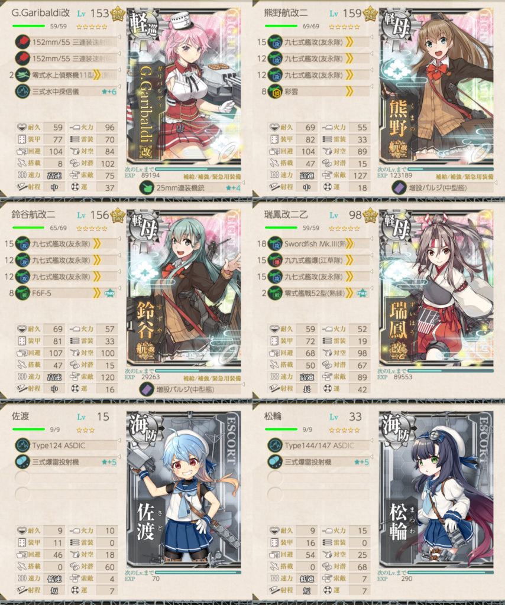This screenshot has width=505, height=605.
Task: Click the 彩雲 recon plane icon
Action: coord(275,92)
